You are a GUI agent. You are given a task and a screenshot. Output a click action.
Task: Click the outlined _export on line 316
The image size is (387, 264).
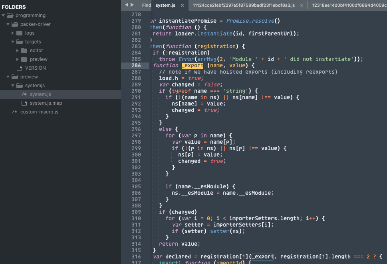click(263, 256)
